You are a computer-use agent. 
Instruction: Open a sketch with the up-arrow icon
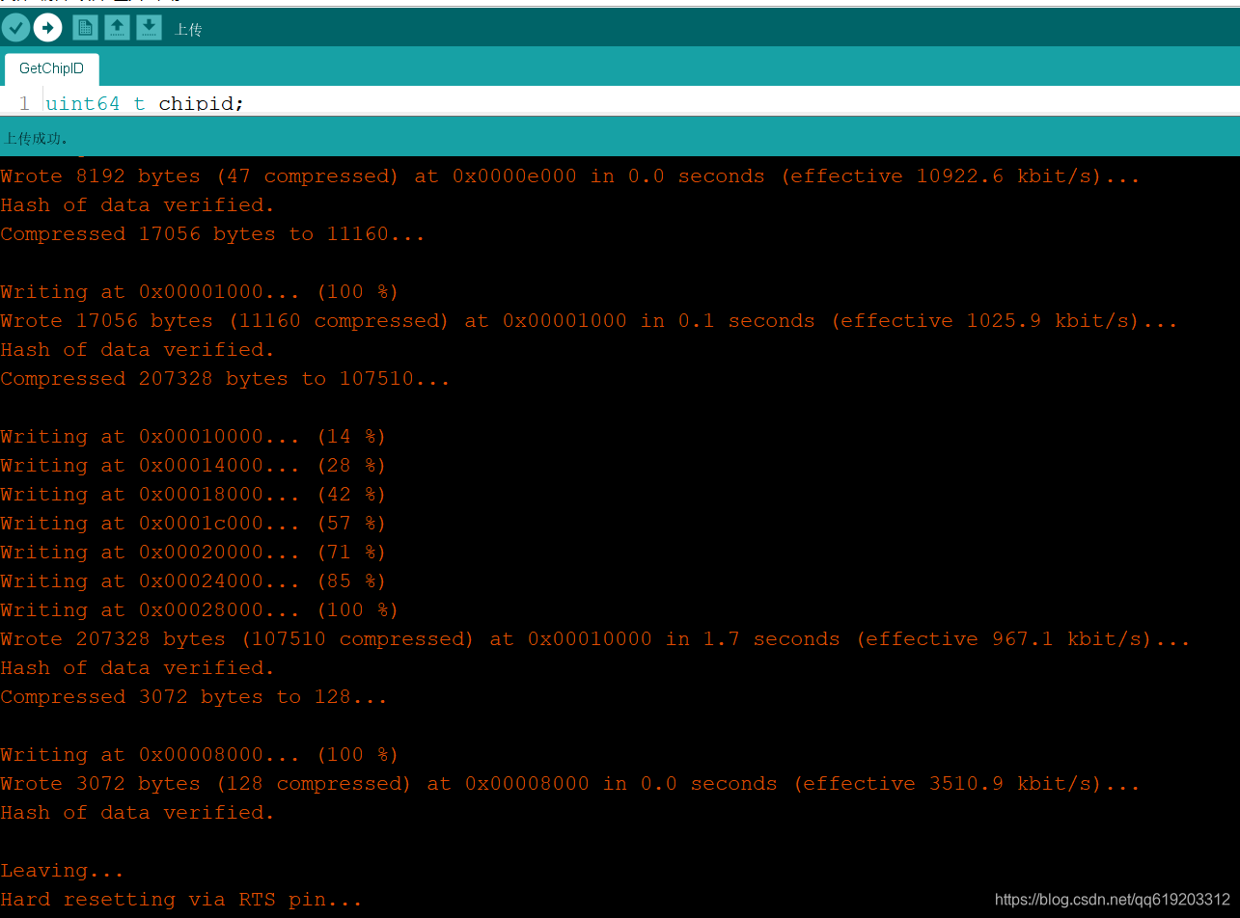tap(117, 28)
